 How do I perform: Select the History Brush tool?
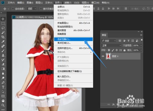[3, 60]
